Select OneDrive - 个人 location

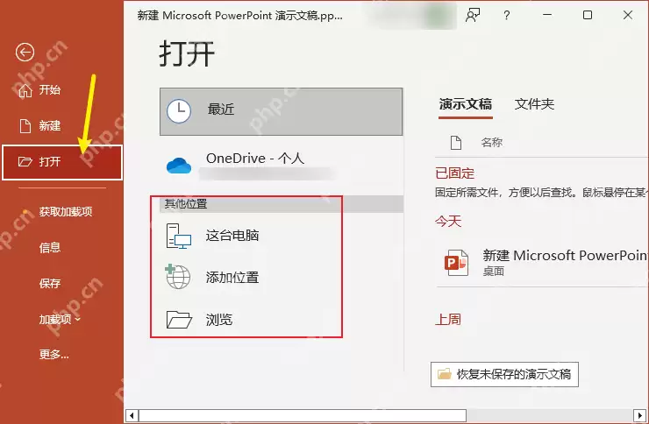[281, 166]
